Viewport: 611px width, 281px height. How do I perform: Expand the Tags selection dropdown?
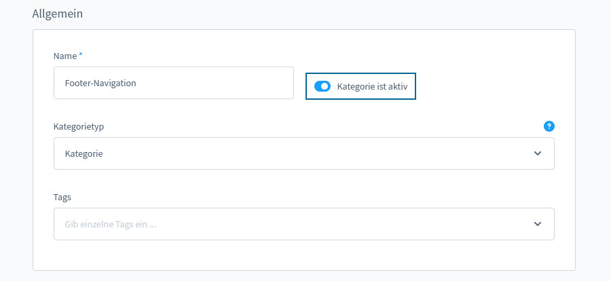pyautogui.click(x=304, y=224)
